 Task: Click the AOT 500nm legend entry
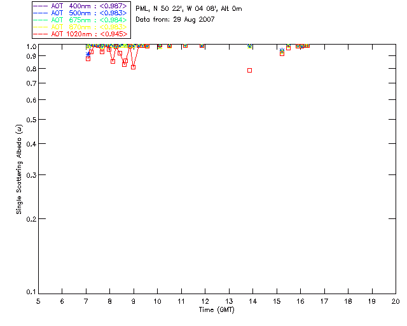(80, 13)
